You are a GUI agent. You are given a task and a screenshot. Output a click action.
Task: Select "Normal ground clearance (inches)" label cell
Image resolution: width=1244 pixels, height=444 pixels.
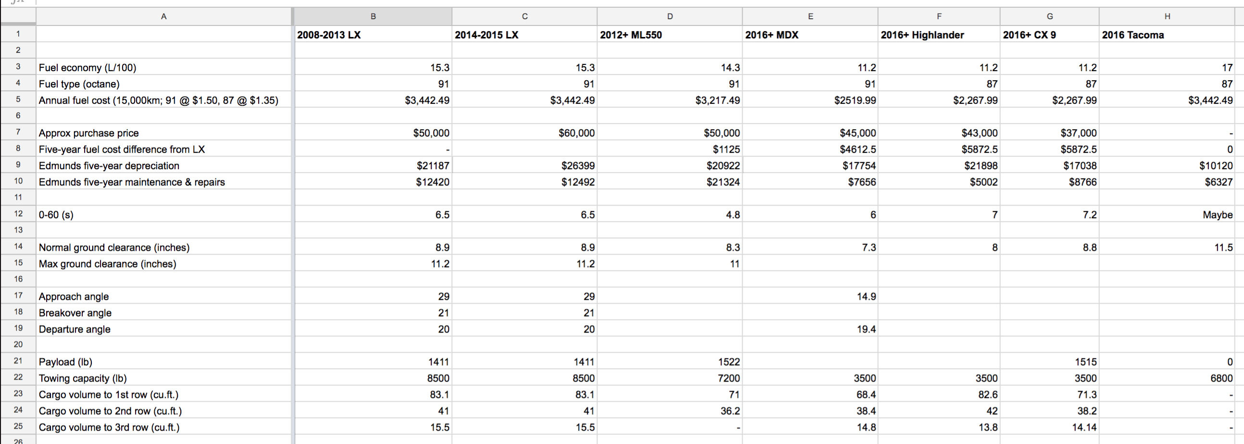click(164, 247)
